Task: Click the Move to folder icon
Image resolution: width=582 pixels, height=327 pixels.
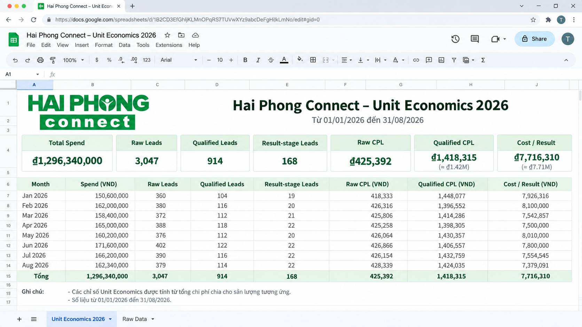Action: pos(181,35)
